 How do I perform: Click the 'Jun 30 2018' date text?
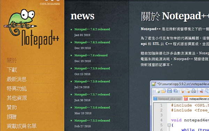click(82, 100)
